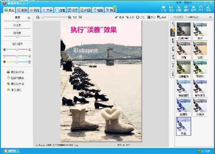Click the 打开 (open) icon at top right
The width and height of the screenshot is (215, 154).
pyautogui.click(x=164, y=9)
